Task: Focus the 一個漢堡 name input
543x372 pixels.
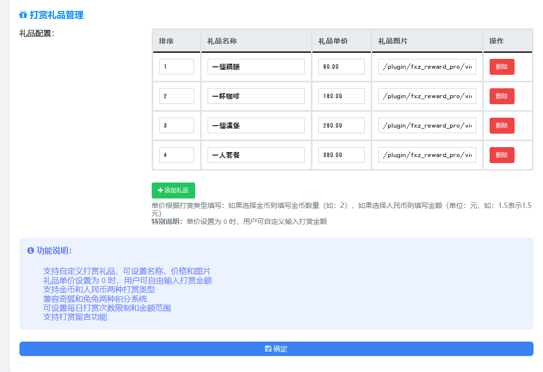Action: coord(256,126)
